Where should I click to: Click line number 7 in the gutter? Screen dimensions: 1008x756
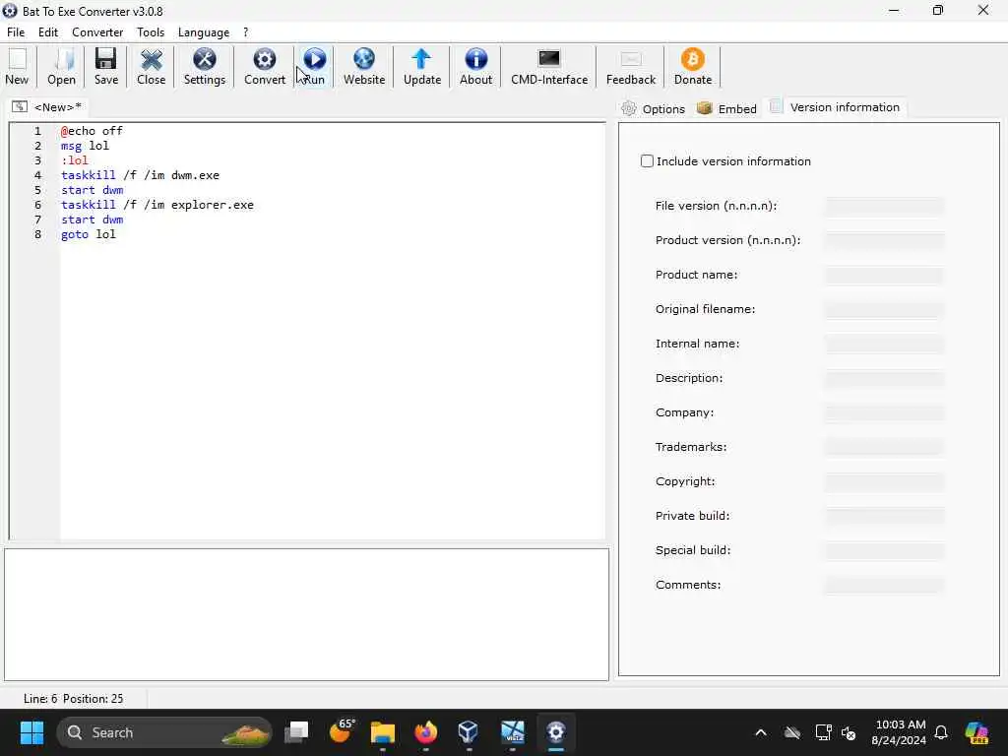coord(38,220)
